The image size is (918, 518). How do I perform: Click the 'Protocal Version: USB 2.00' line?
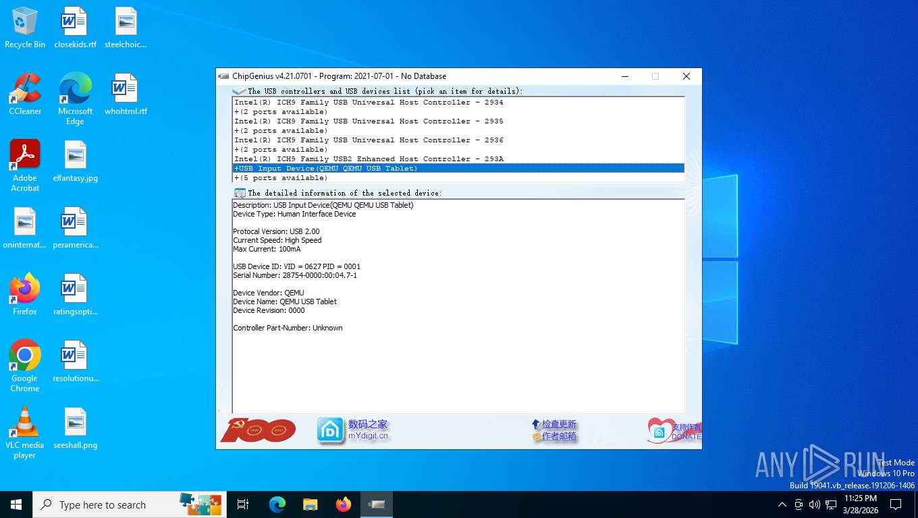[x=276, y=231]
